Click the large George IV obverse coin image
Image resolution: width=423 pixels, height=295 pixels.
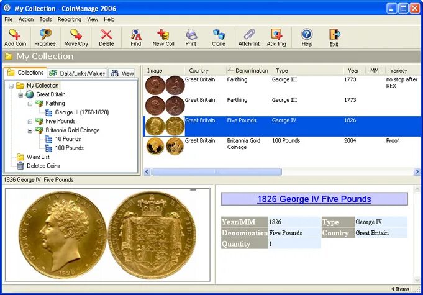click(63, 235)
